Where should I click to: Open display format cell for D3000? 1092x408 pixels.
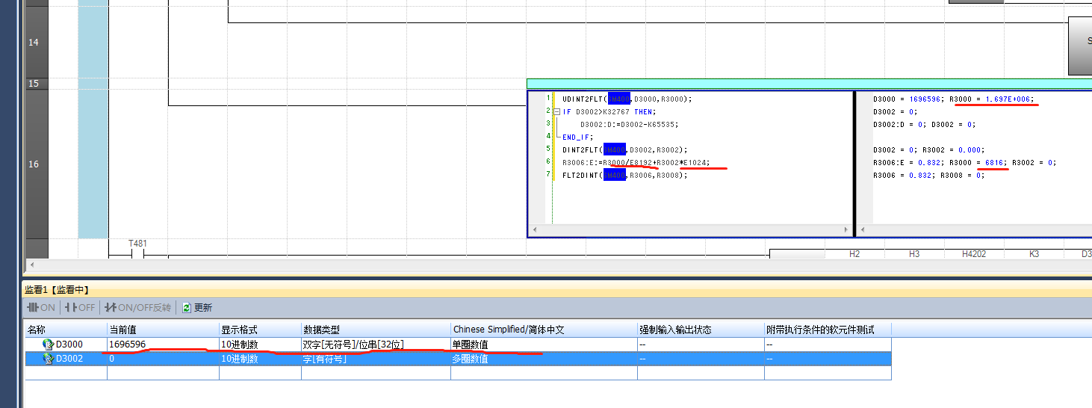[x=259, y=344]
